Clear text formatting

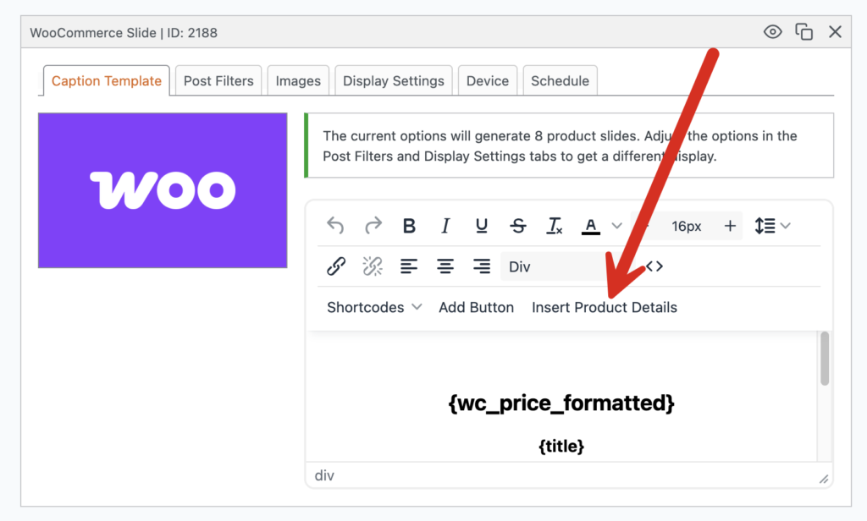click(554, 225)
